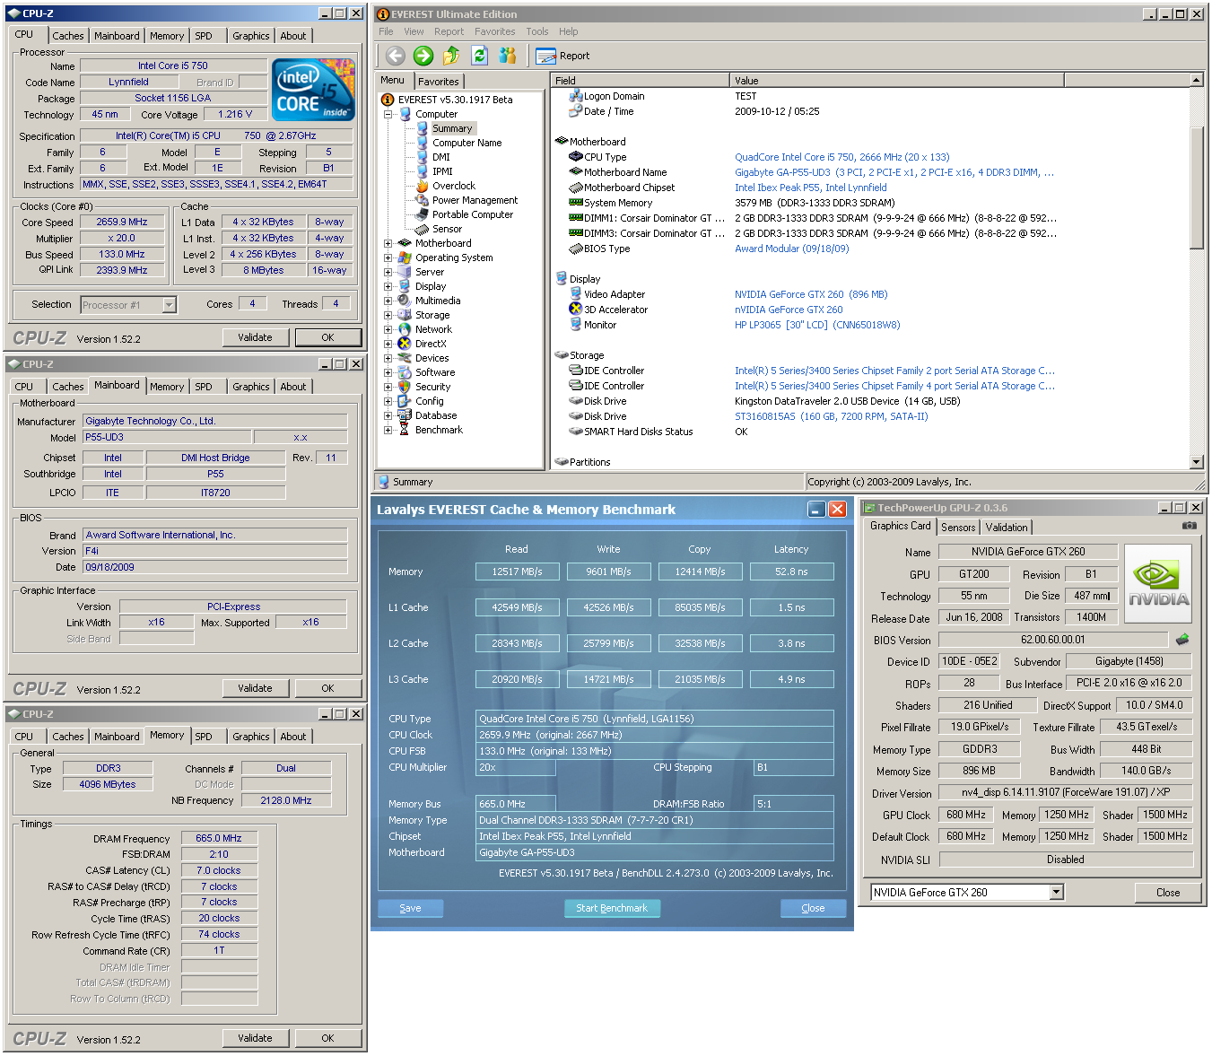The height and width of the screenshot is (1056, 1212).
Task: Collapse the Computer node in EVEREST tree
Action: 388,114
